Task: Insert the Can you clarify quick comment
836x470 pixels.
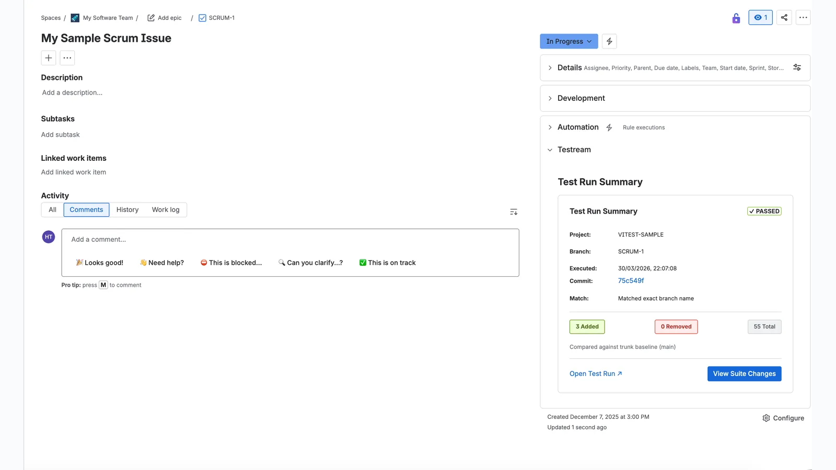Action: click(311, 263)
